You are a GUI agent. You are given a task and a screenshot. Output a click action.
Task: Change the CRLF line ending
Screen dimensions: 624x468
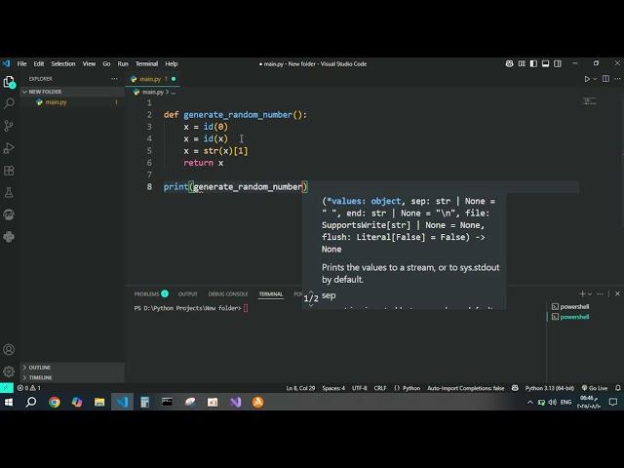(380, 388)
